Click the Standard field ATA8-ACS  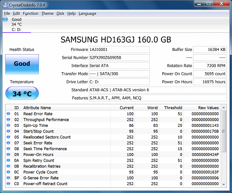tap(158, 90)
